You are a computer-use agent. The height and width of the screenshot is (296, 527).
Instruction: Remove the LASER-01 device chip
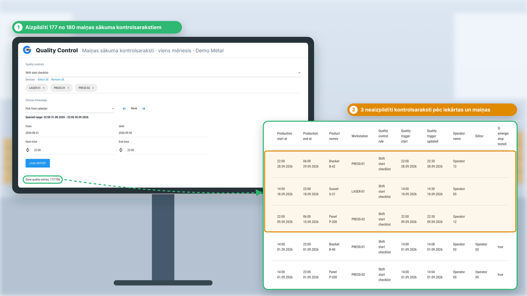pos(43,88)
